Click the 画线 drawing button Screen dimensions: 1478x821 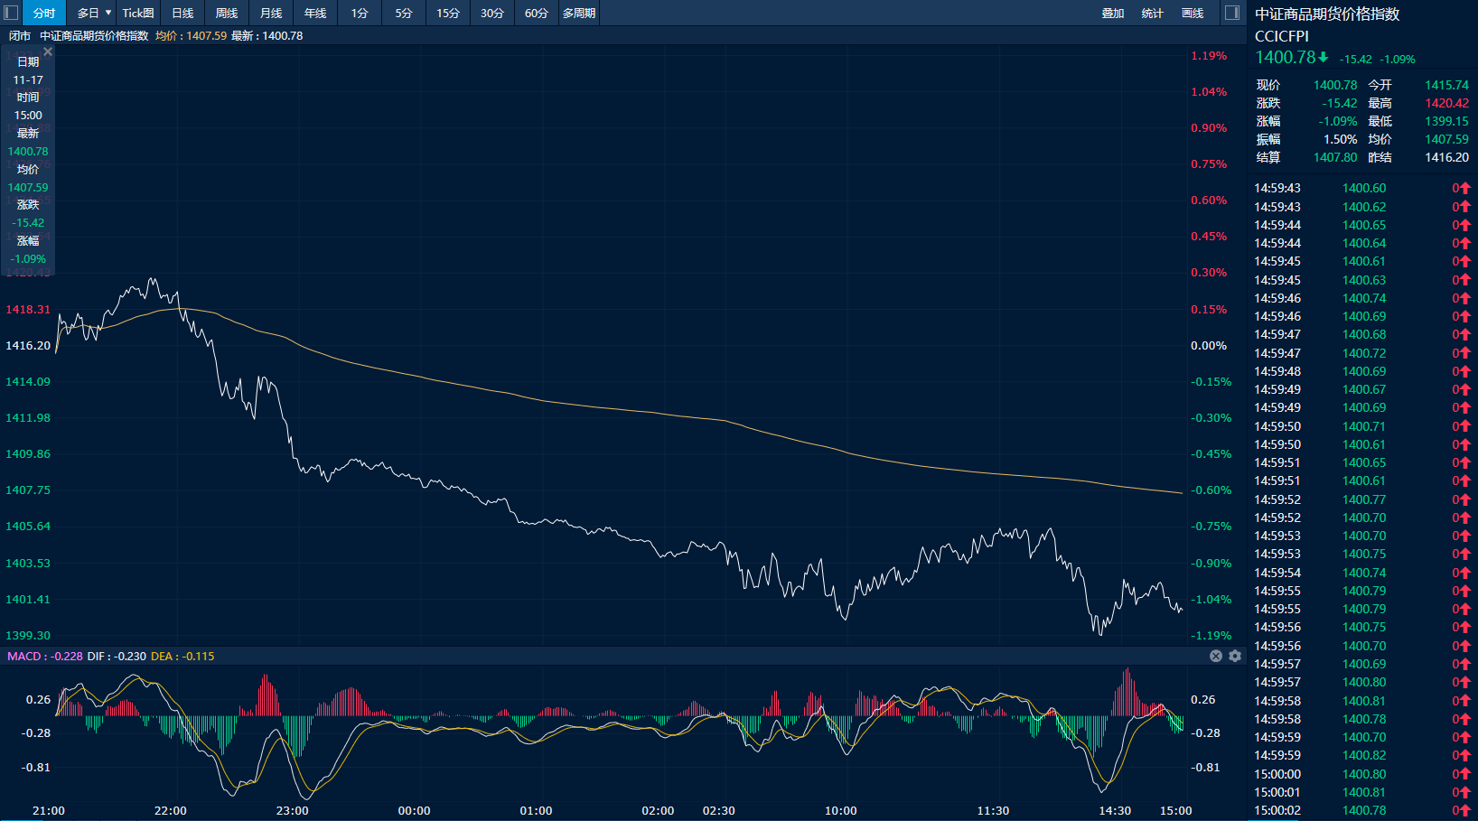click(x=1193, y=13)
